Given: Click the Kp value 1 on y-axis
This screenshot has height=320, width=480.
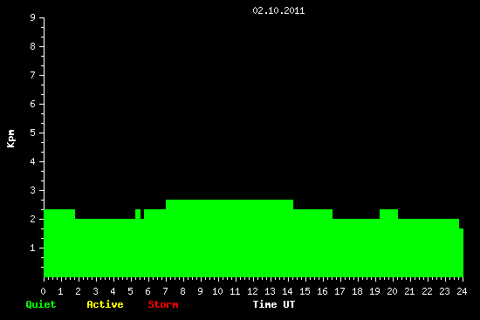Looking at the screenshot, I should click(33, 248).
